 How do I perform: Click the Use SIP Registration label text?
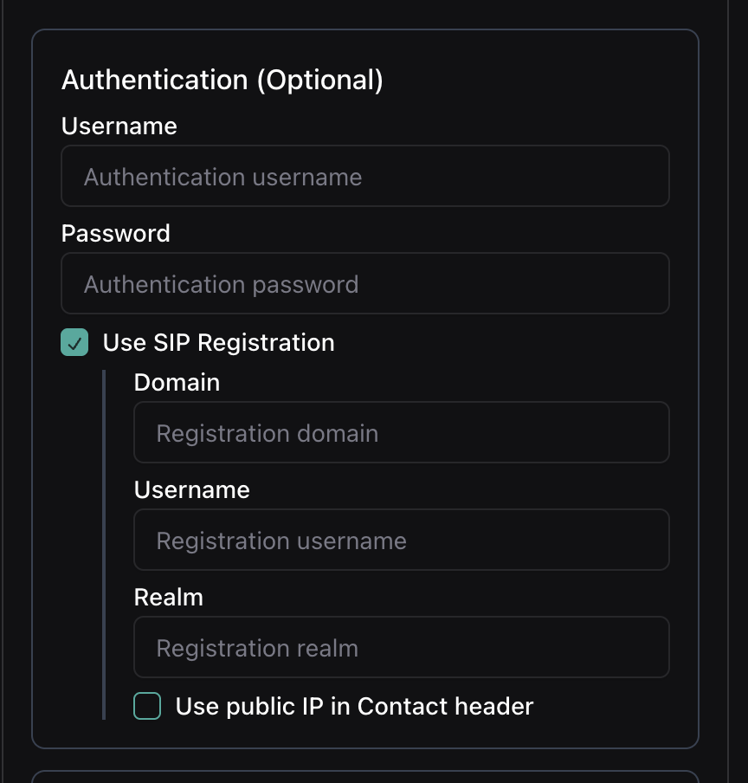tap(218, 343)
